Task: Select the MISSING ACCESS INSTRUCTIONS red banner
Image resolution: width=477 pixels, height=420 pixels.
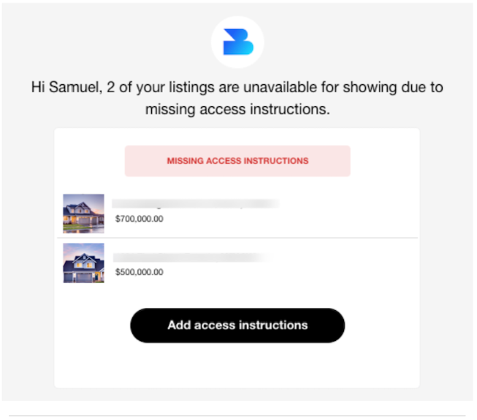Action: [237, 161]
